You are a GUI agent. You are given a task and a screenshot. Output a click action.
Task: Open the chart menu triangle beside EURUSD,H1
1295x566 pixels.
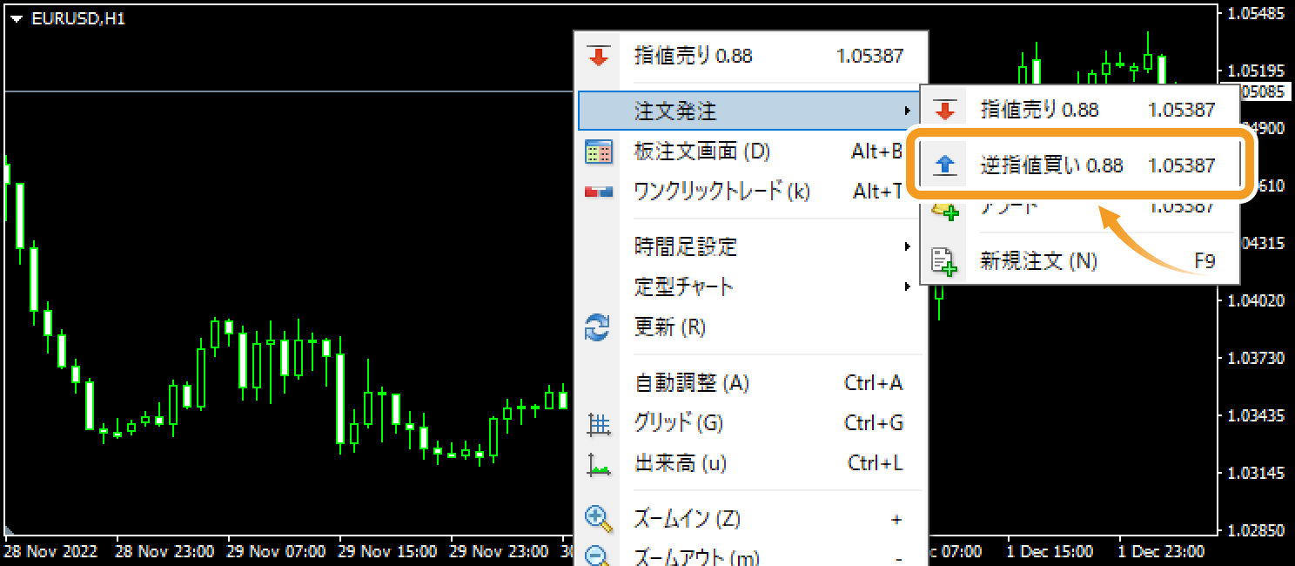[17, 18]
